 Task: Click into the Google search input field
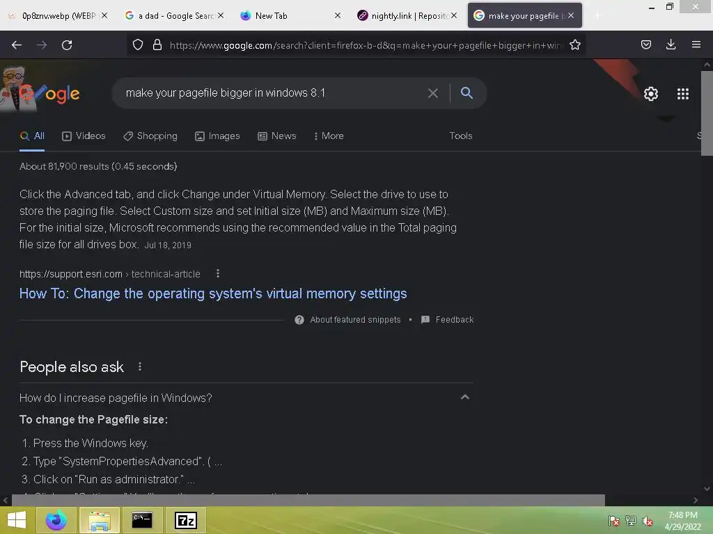click(x=273, y=93)
